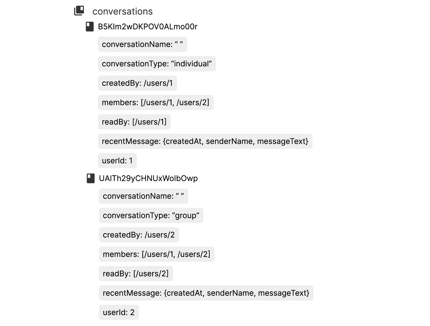Image resolution: width=430 pixels, height=326 pixels.
Task: Click first document's recentMessage field
Action: [205, 141]
